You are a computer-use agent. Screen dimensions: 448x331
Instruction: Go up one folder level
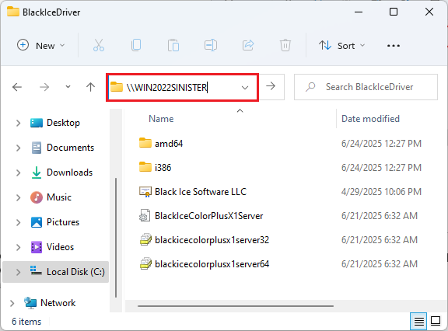pos(90,87)
